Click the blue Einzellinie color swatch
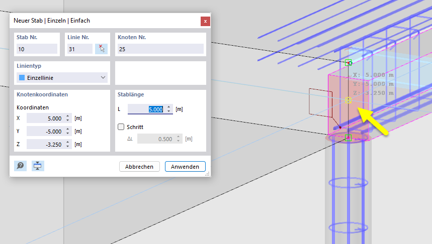Screen dimensions: 432x244 point(22,78)
